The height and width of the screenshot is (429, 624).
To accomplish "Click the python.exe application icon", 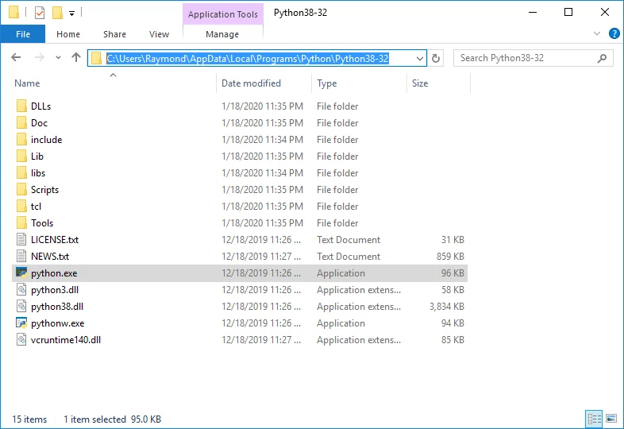I will click(x=21, y=273).
